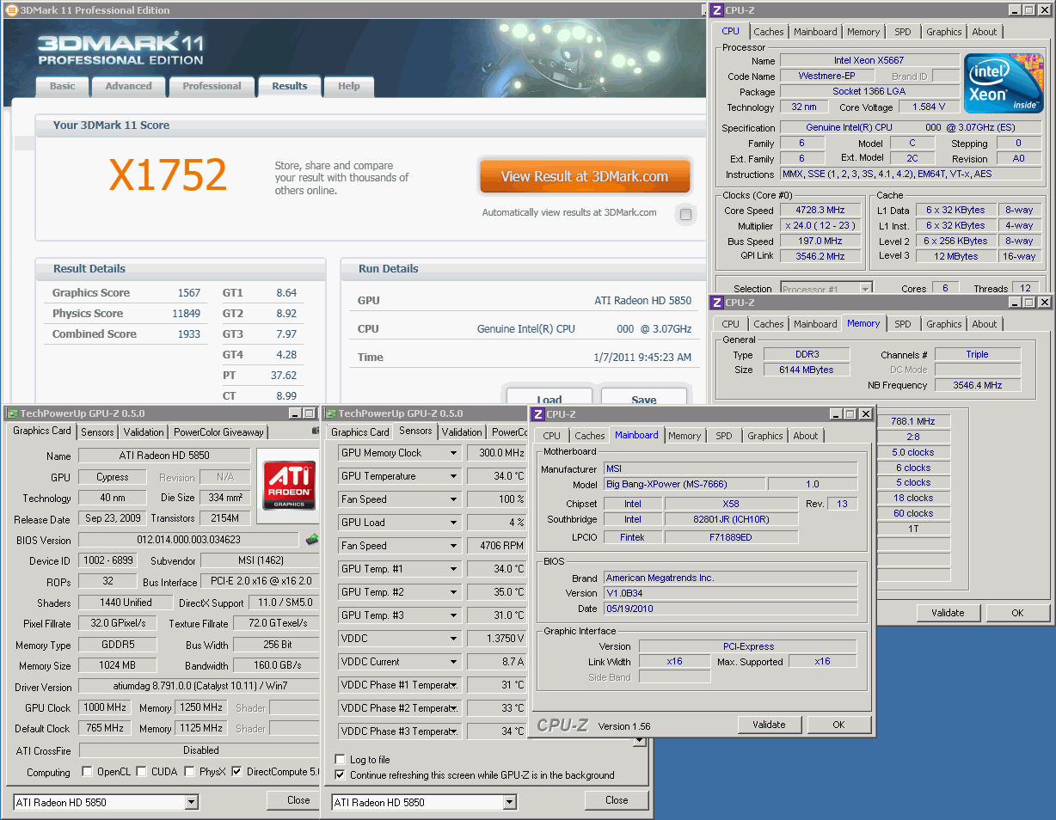Click title bar icon of GPU-Z Graphics Card window
Screen dimensions: 1056x820
(x=12, y=413)
